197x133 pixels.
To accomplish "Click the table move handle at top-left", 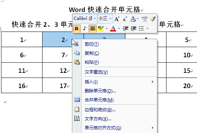I will pos(0,29).
